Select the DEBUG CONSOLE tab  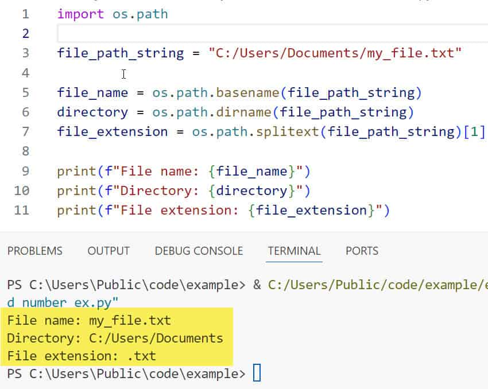(199, 251)
